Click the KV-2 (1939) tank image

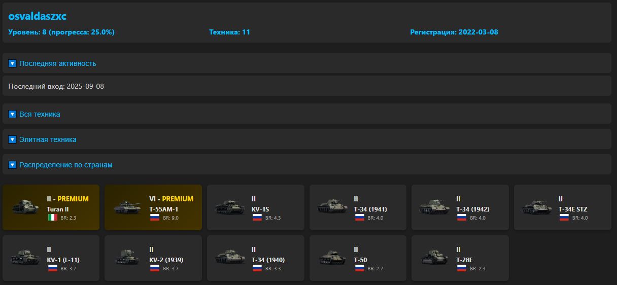[x=126, y=258]
